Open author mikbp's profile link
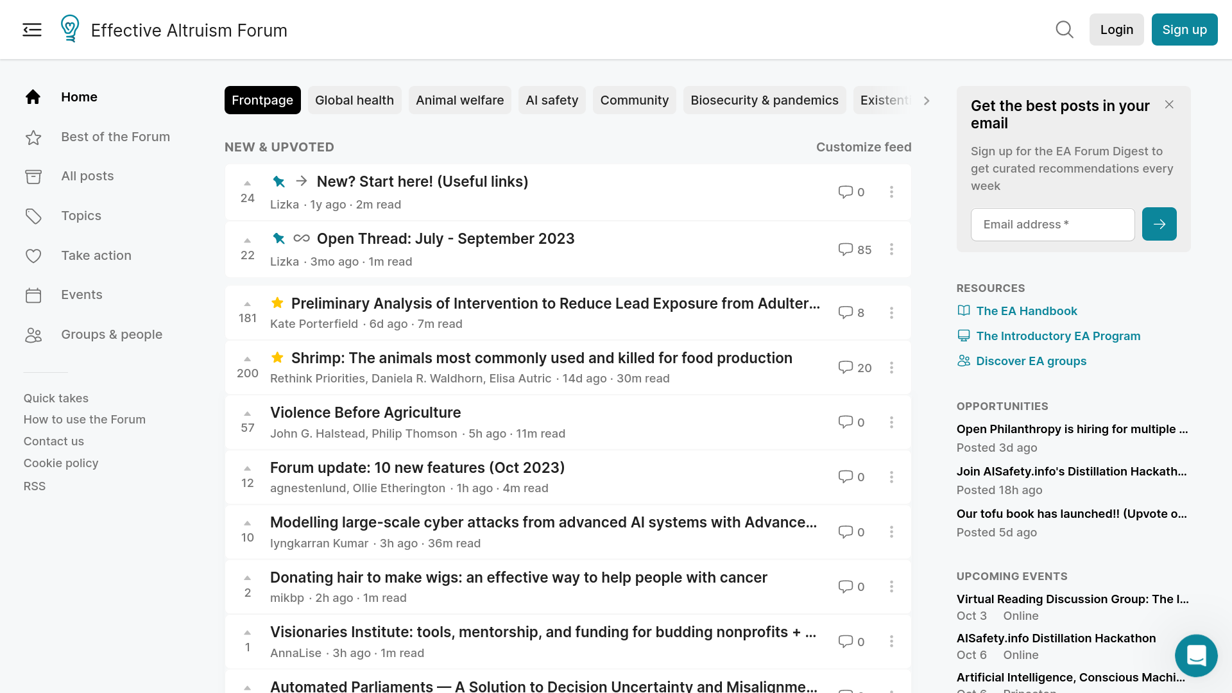This screenshot has height=693, width=1232. click(287, 598)
